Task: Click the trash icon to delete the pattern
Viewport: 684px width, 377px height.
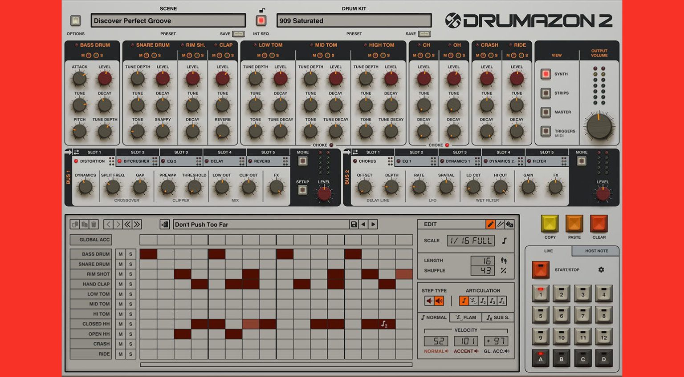Action: [x=94, y=224]
